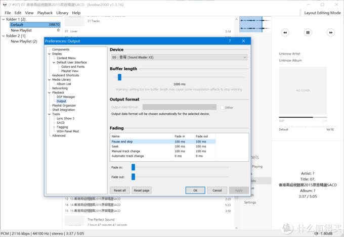
Task: Select DSP Manager tree item
Action: click(66, 97)
